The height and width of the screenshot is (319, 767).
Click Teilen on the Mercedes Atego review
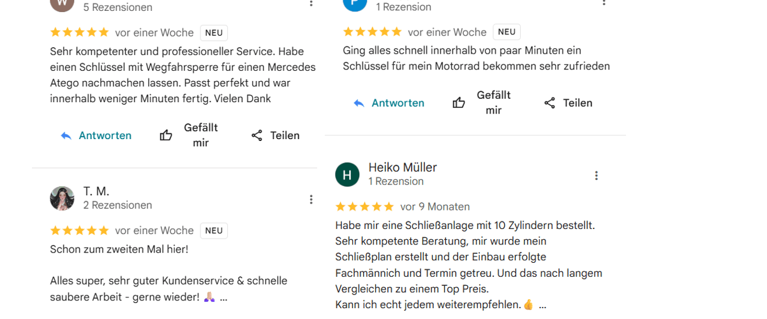pos(285,135)
